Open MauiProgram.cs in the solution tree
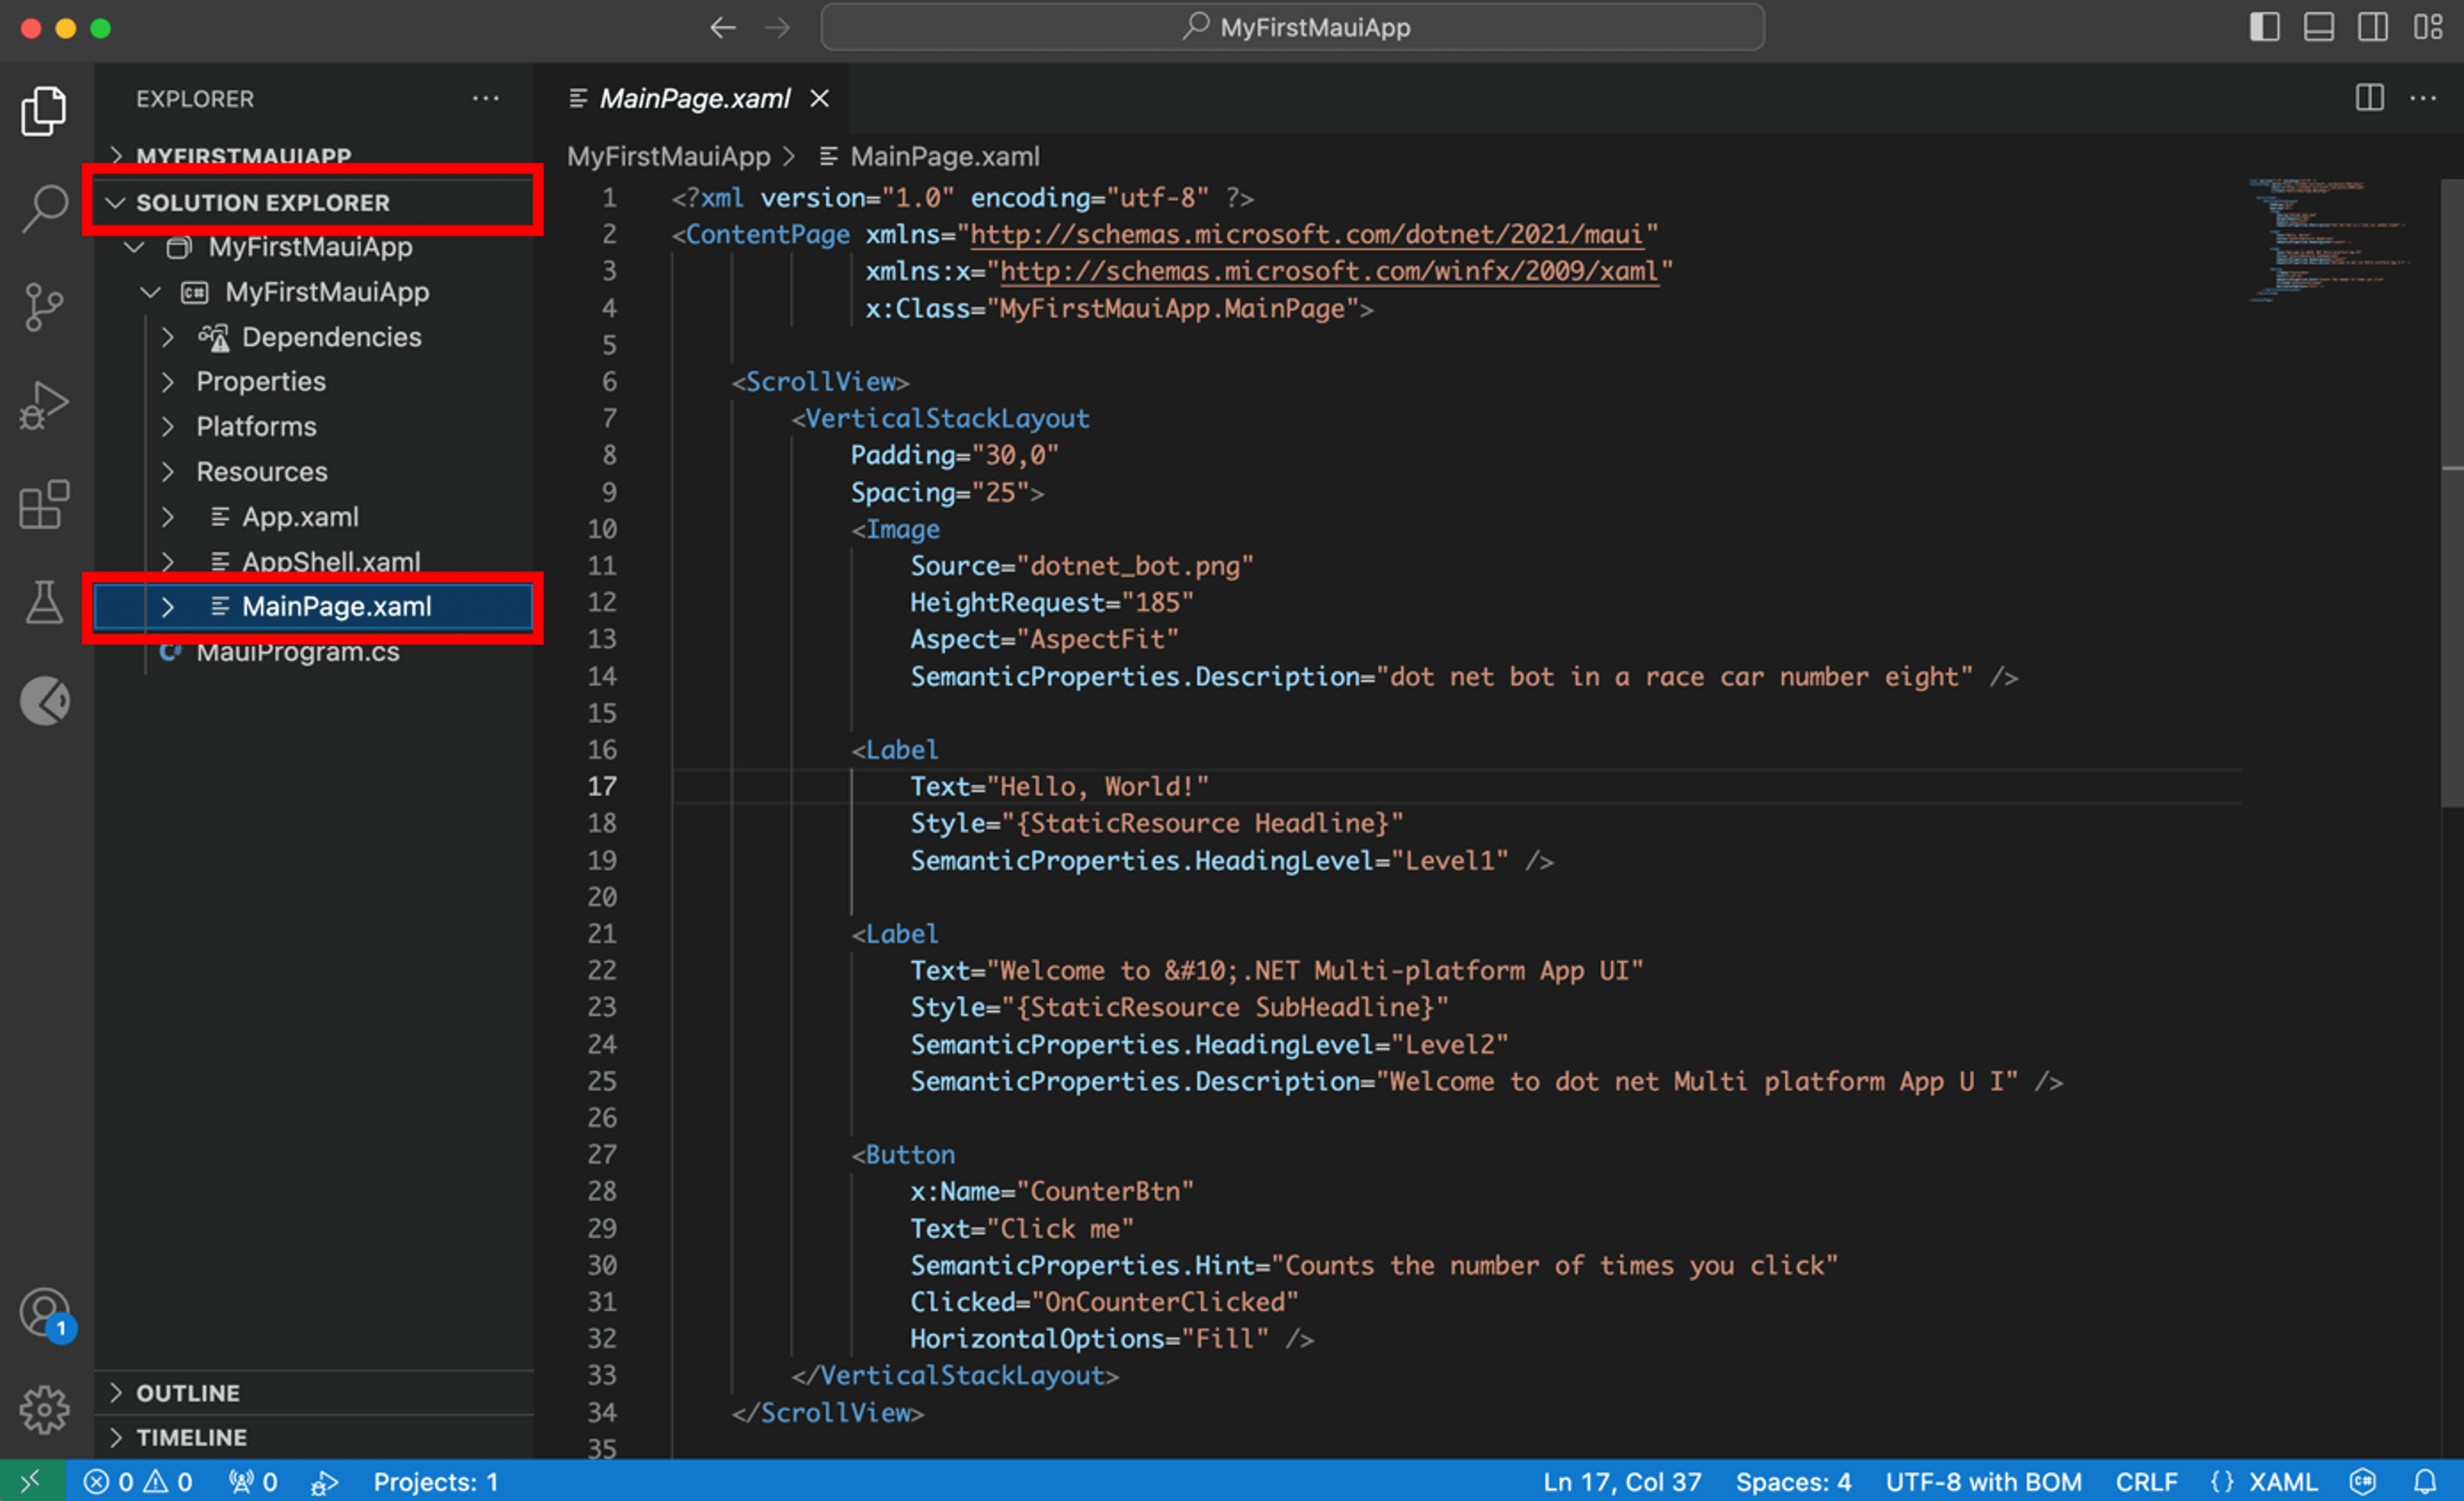This screenshot has height=1501, width=2464. tap(297, 652)
